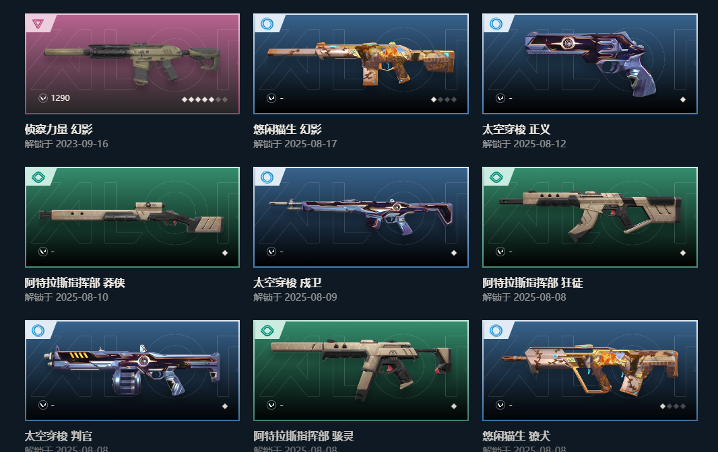Click the tier icon on 太空穿梭 正义 card

tap(496, 24)
